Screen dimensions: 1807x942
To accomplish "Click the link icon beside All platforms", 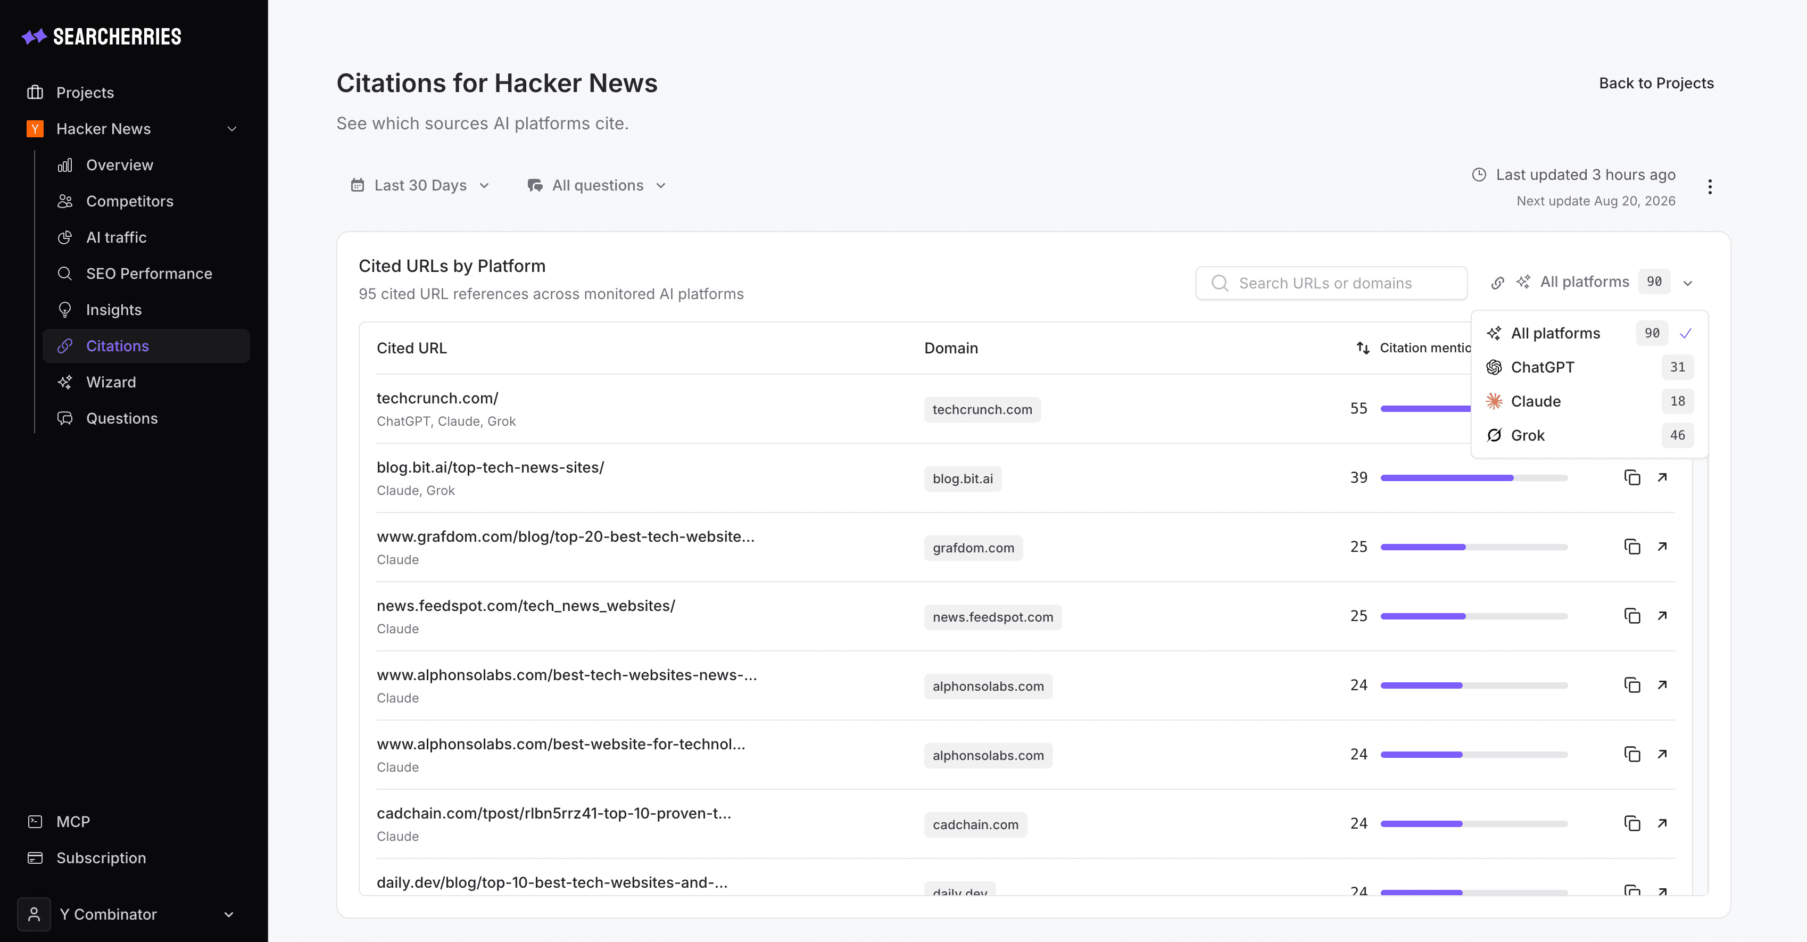I will point(1497,283).
